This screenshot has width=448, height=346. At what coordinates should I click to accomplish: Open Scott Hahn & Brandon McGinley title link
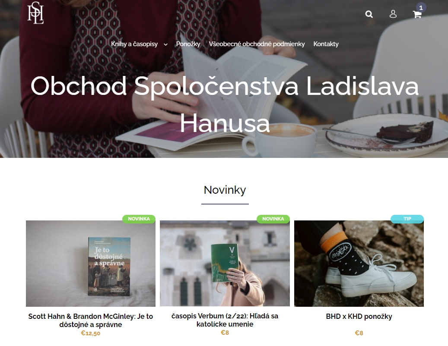click(x=91, y=320)
